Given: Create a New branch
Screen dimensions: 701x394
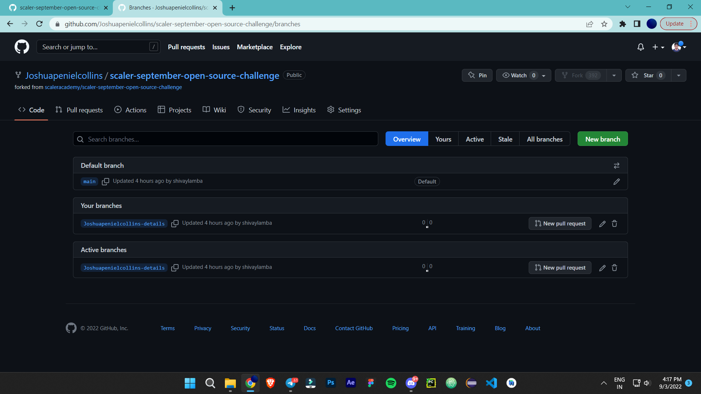Looking at the screenshot, I should pos(602,139).
